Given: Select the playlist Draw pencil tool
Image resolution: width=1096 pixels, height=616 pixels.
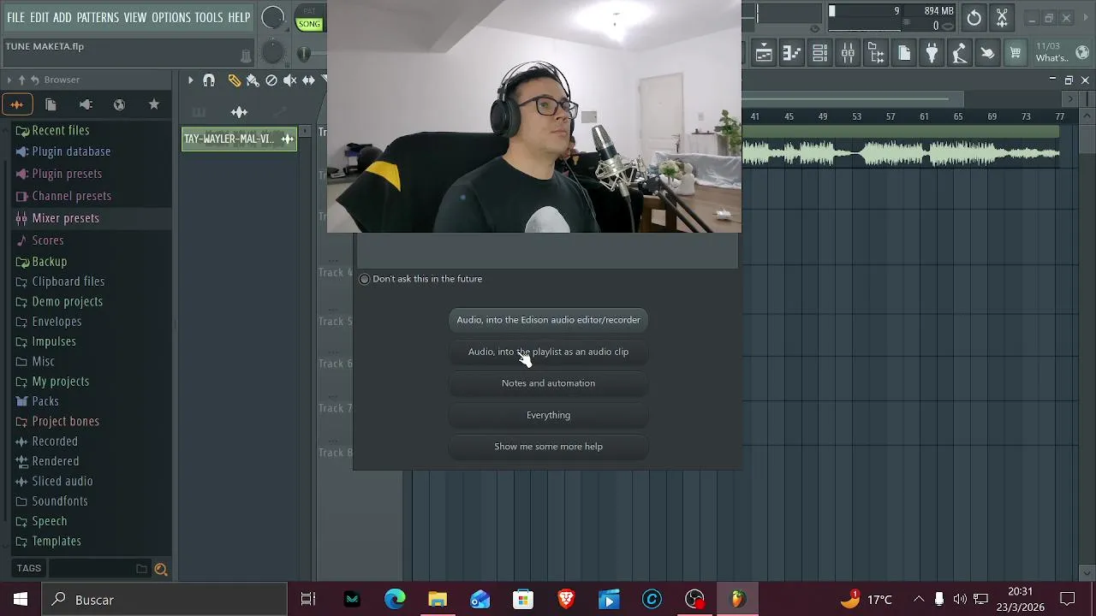Looking at the screenshot, I should click(x=234, y=80).
